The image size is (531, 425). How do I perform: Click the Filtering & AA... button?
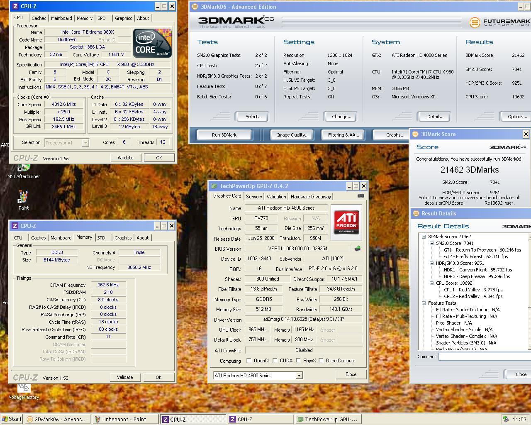(x=343, y=135)
